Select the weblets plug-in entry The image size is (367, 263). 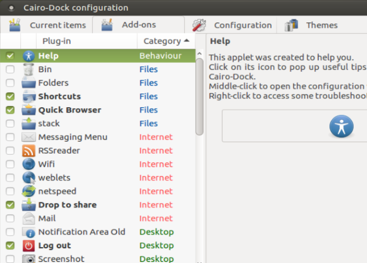tap(54, 178)
